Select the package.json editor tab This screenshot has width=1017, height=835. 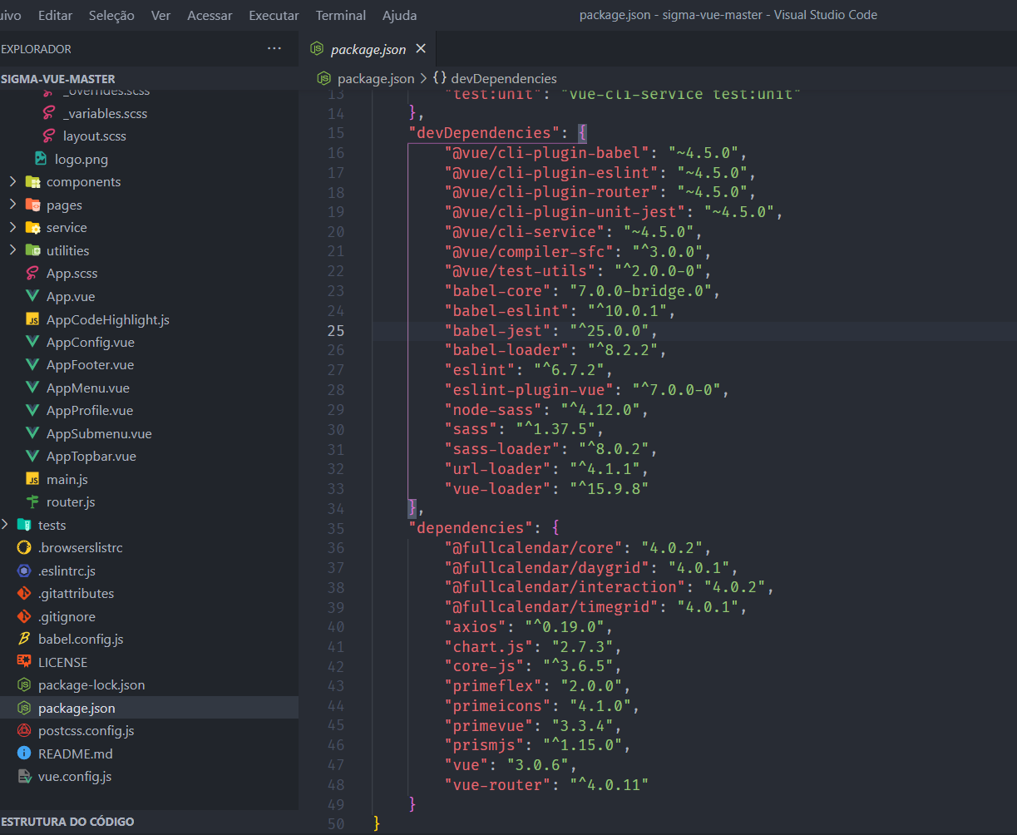pos(368,49)
